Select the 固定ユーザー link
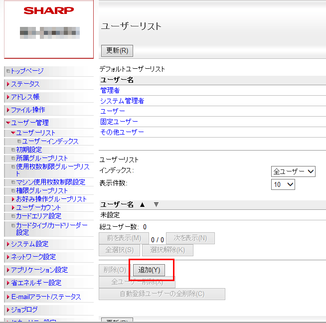 (x=119, y=122)
